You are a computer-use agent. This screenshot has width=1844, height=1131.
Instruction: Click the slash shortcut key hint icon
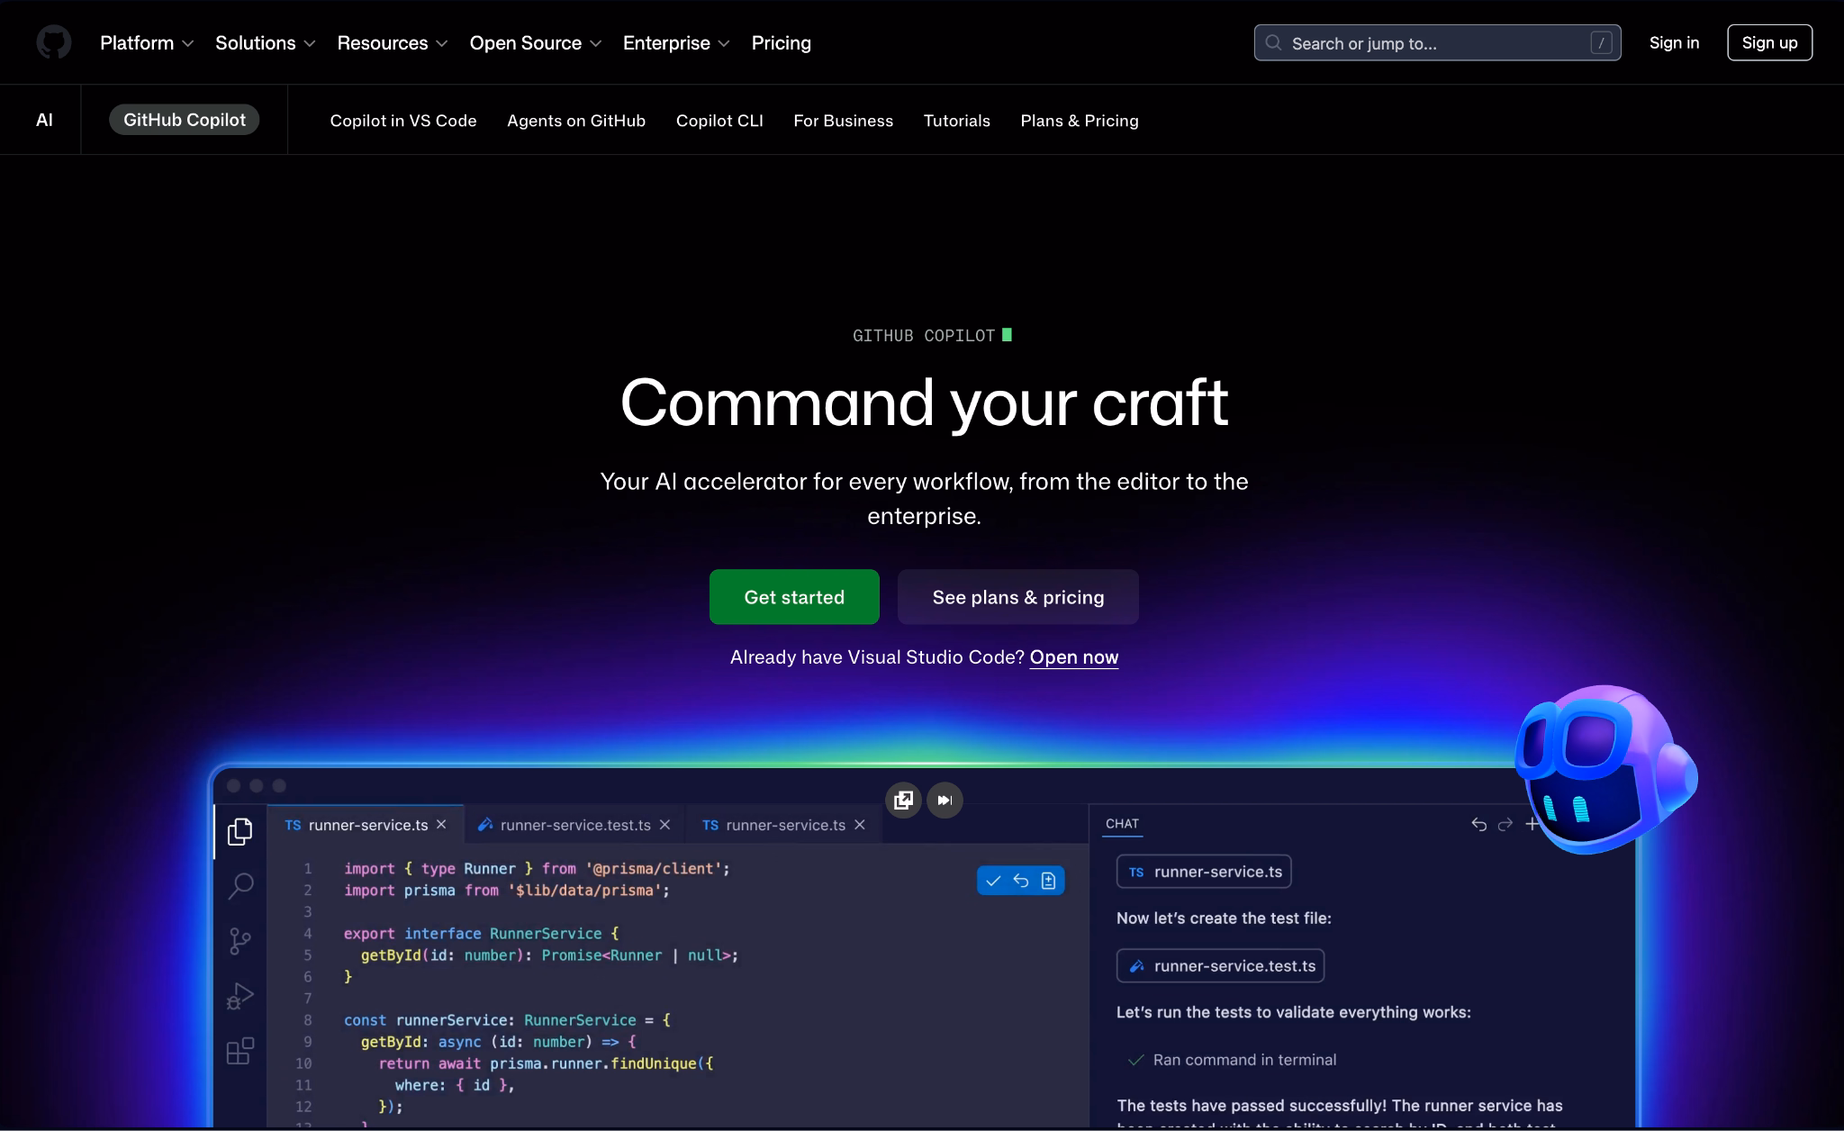click(x=1601, y=43)
